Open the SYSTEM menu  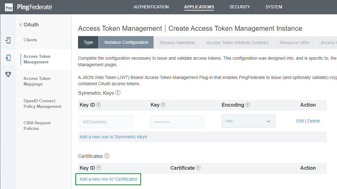click(274, 7)
